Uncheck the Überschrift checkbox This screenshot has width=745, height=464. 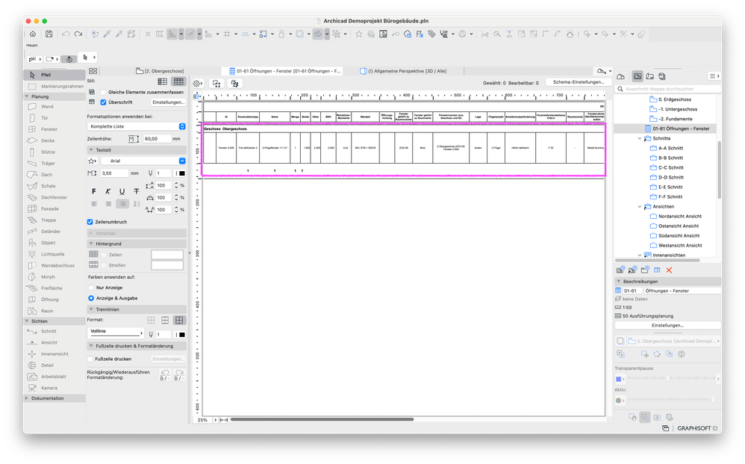(103, 102)
